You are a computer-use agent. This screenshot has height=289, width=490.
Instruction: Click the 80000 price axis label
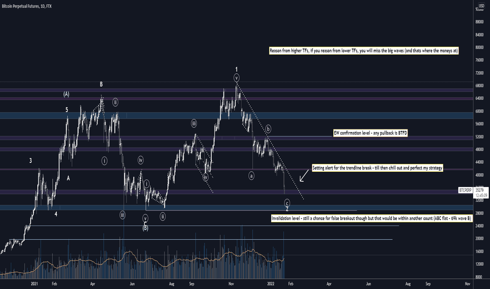pyautogui.click(x=479, y=47)
